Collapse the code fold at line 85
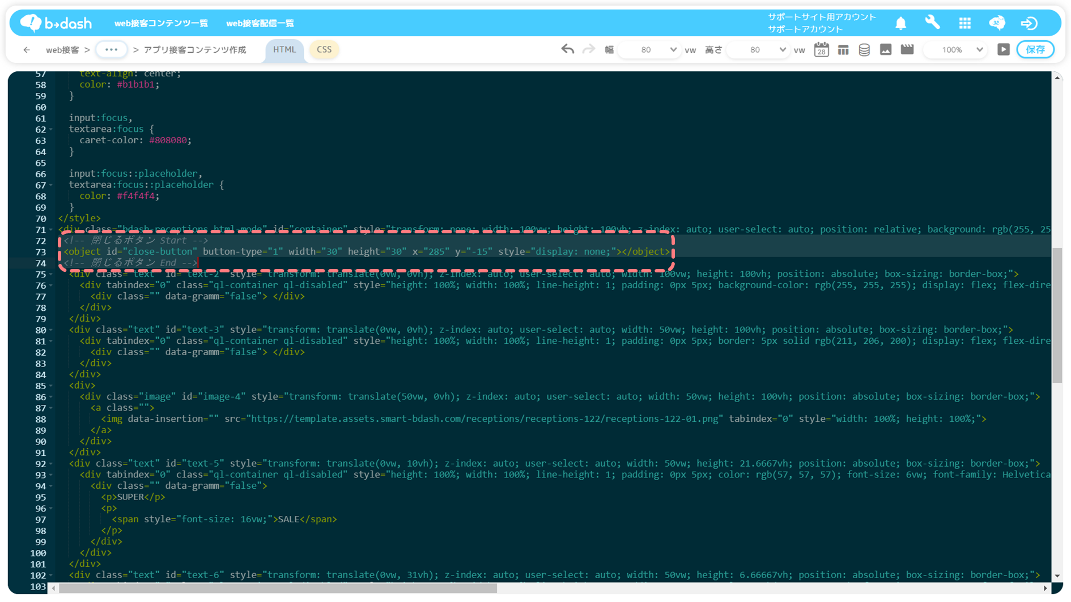Image resolution: width=1071 pixels, height=602 pixels. pyautogui.click(x=51, y=386)
